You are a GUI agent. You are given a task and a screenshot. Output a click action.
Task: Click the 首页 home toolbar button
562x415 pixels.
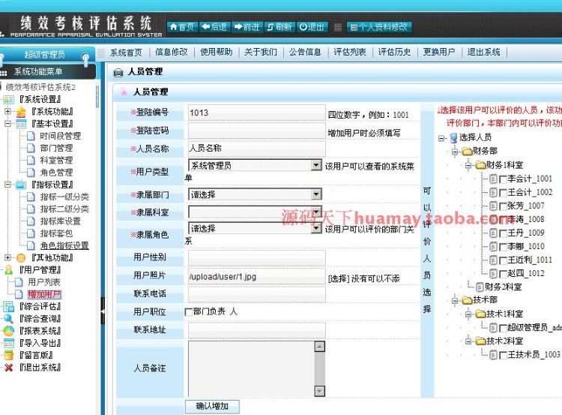(182, 27)
